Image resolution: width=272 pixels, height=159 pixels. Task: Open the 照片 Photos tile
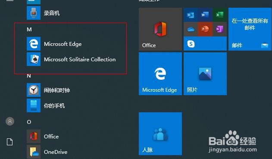coord(205,74)
